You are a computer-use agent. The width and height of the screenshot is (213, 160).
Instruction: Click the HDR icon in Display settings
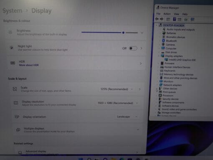point(13,63)
